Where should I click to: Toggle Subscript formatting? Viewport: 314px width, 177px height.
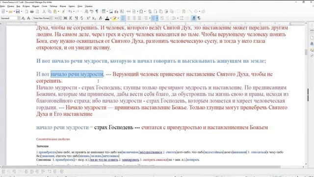pyautogui.click(x=94, y=18)
